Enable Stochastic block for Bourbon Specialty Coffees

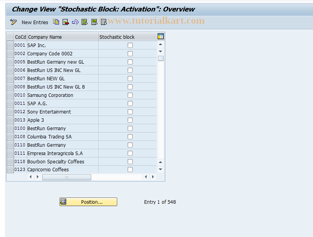click(130, 162)
